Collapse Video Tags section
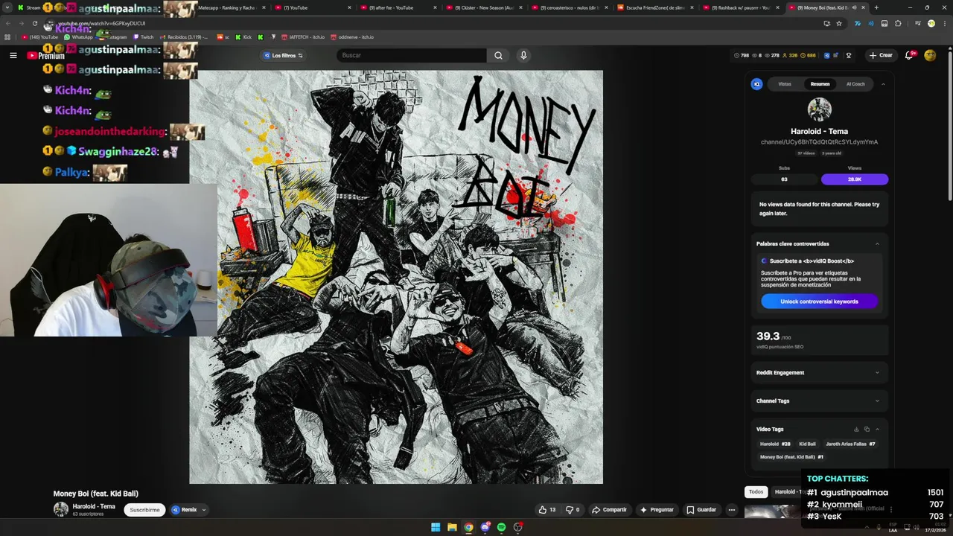The image size is (953, 536). [877, 429]
